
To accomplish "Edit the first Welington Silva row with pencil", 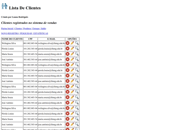I will 72,43.
